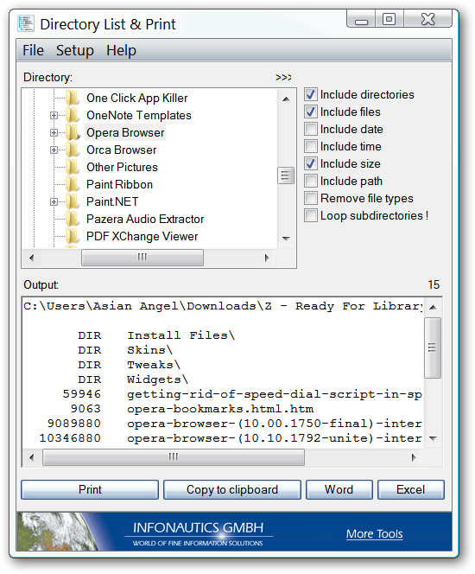The height and width of the screenshot is (574, 475).
Task: Disable the Include size checkbox
Action: [x=311, y=163]
